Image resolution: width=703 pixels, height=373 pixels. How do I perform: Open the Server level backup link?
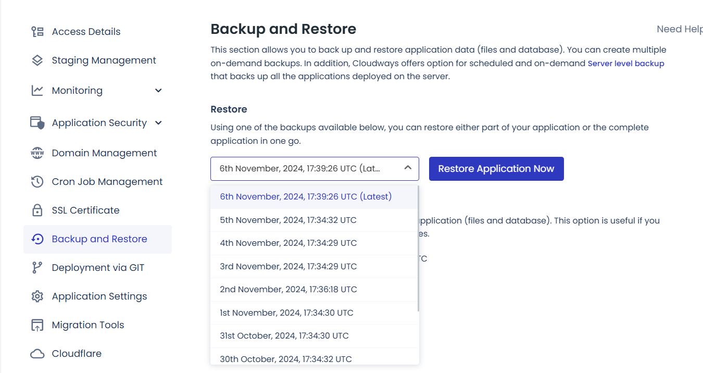coord(626,64)
